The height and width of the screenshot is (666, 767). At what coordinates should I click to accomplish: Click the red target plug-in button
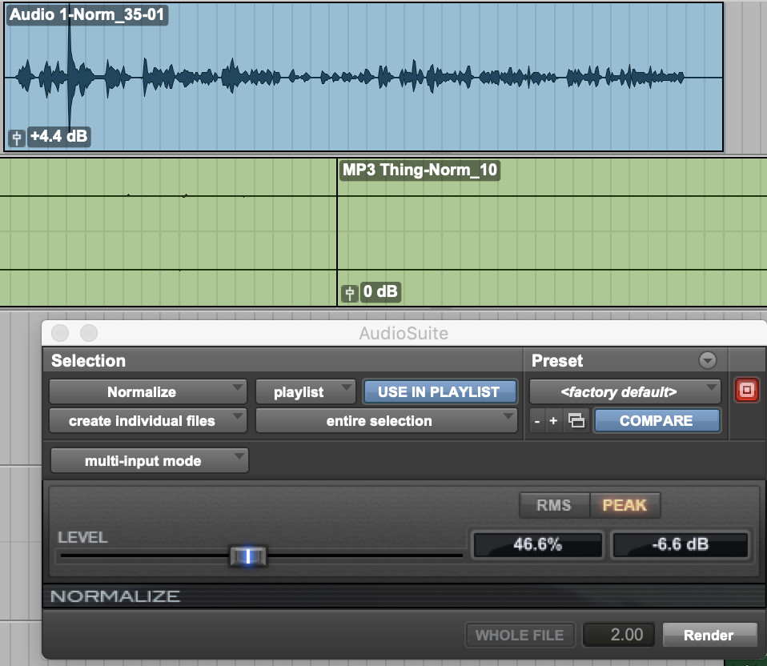tap(746, 391)
